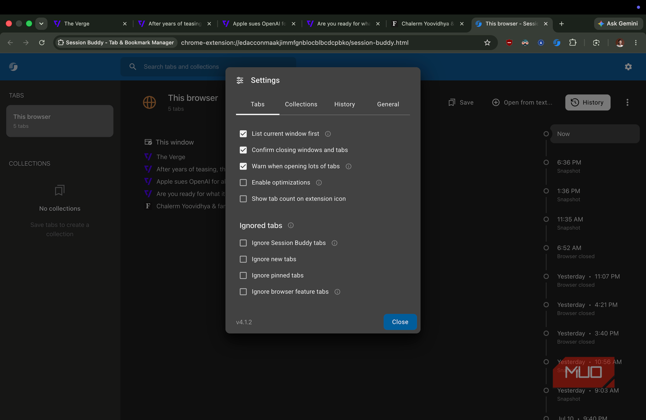Switch to the History settings tab
This screenshot has width=646, height=420.
click(x=344, y=104)
